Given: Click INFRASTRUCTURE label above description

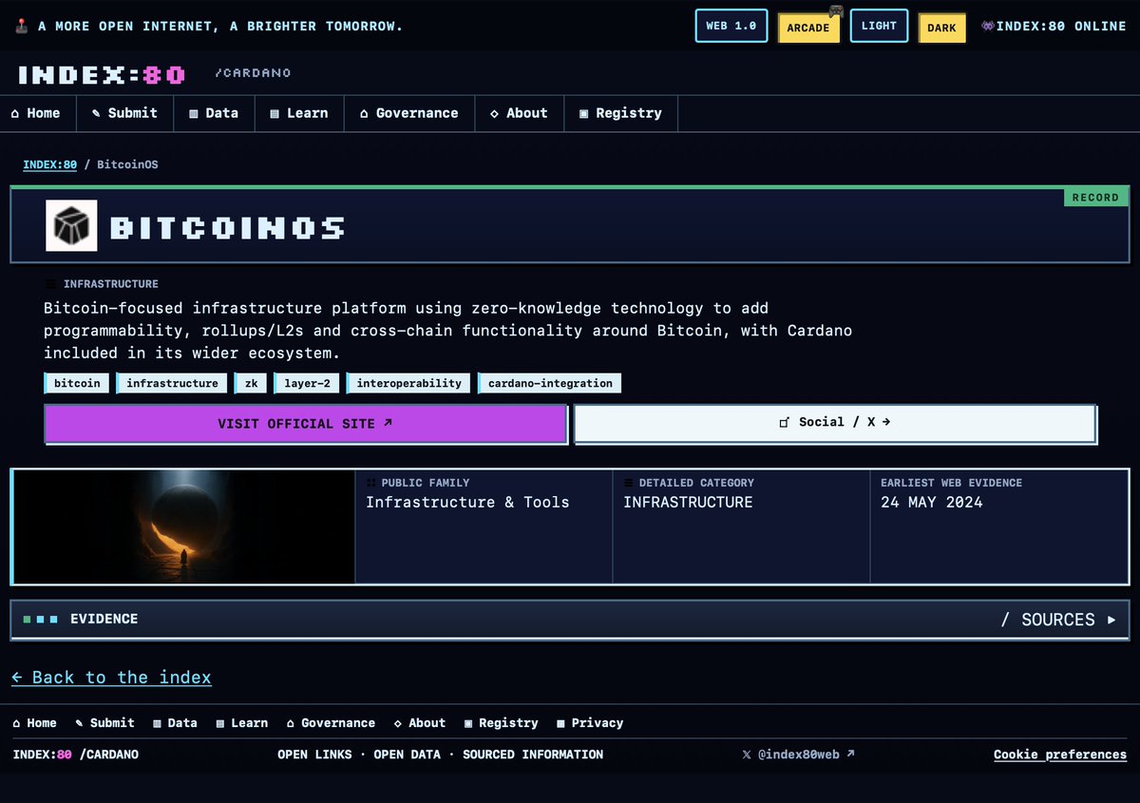Looking at the screenshot, I should click(x=110, y=284).
